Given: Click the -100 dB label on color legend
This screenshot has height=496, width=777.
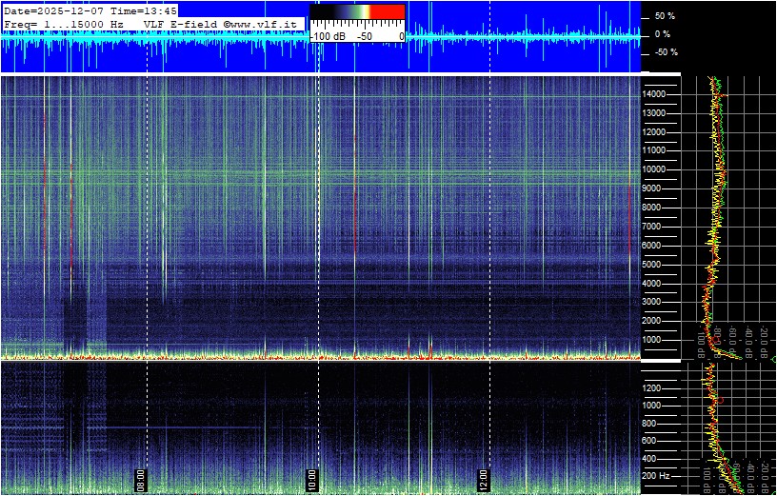Looking at the screenshot, I should [329, 35].
